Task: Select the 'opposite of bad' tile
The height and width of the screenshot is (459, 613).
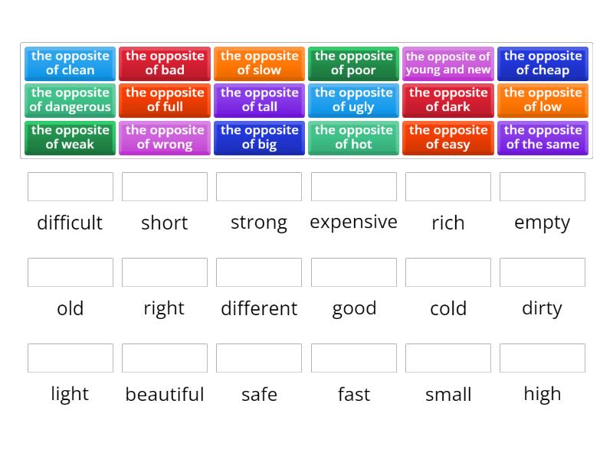Action: click(x=165, y=63)
